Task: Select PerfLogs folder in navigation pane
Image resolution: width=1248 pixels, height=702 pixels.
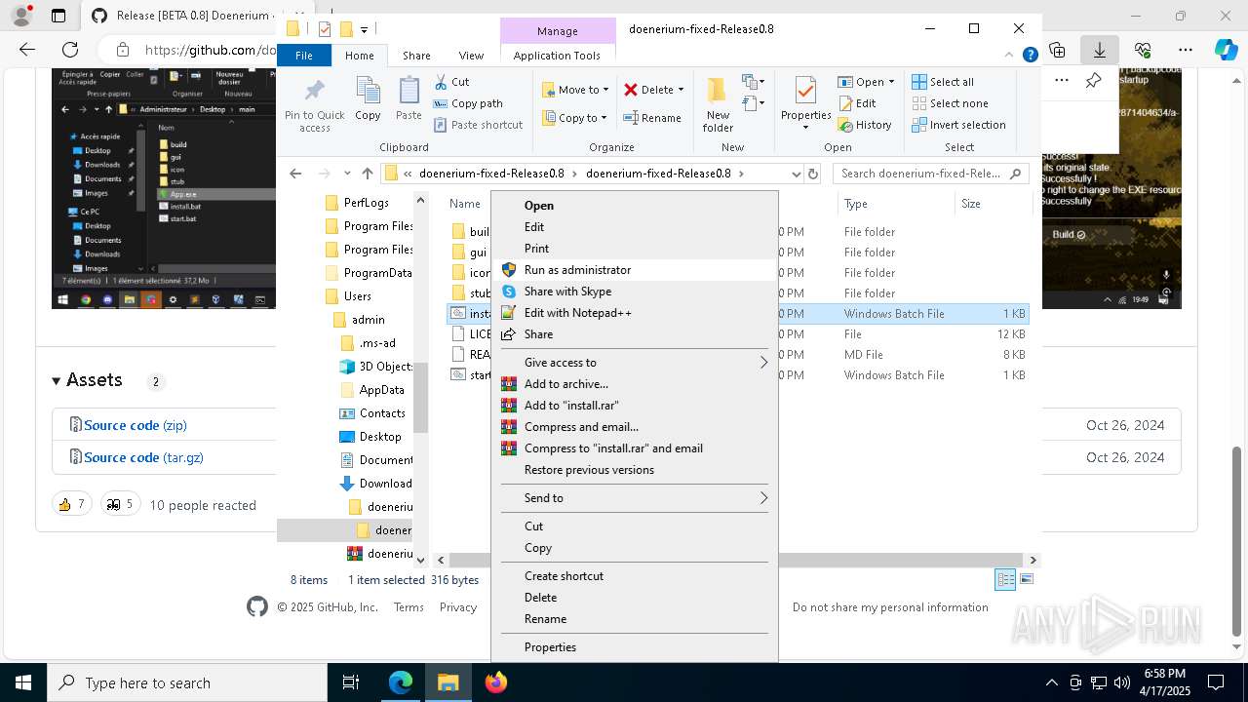Action: [357, 203]
